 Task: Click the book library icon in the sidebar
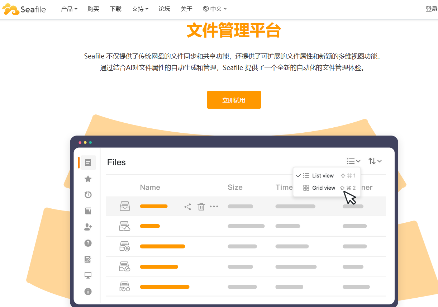click(x=88, y=211)
